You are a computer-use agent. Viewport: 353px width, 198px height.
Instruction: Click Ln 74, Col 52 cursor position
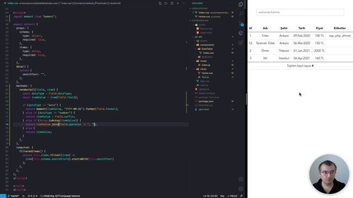coord(211,196)
